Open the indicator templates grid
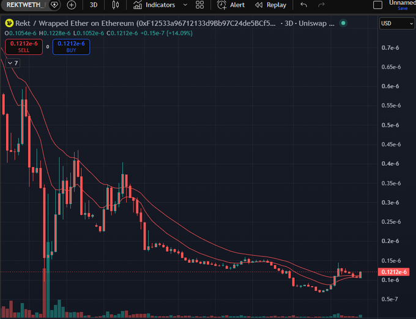This screenshot has height=319, width=416. (200, 5)
